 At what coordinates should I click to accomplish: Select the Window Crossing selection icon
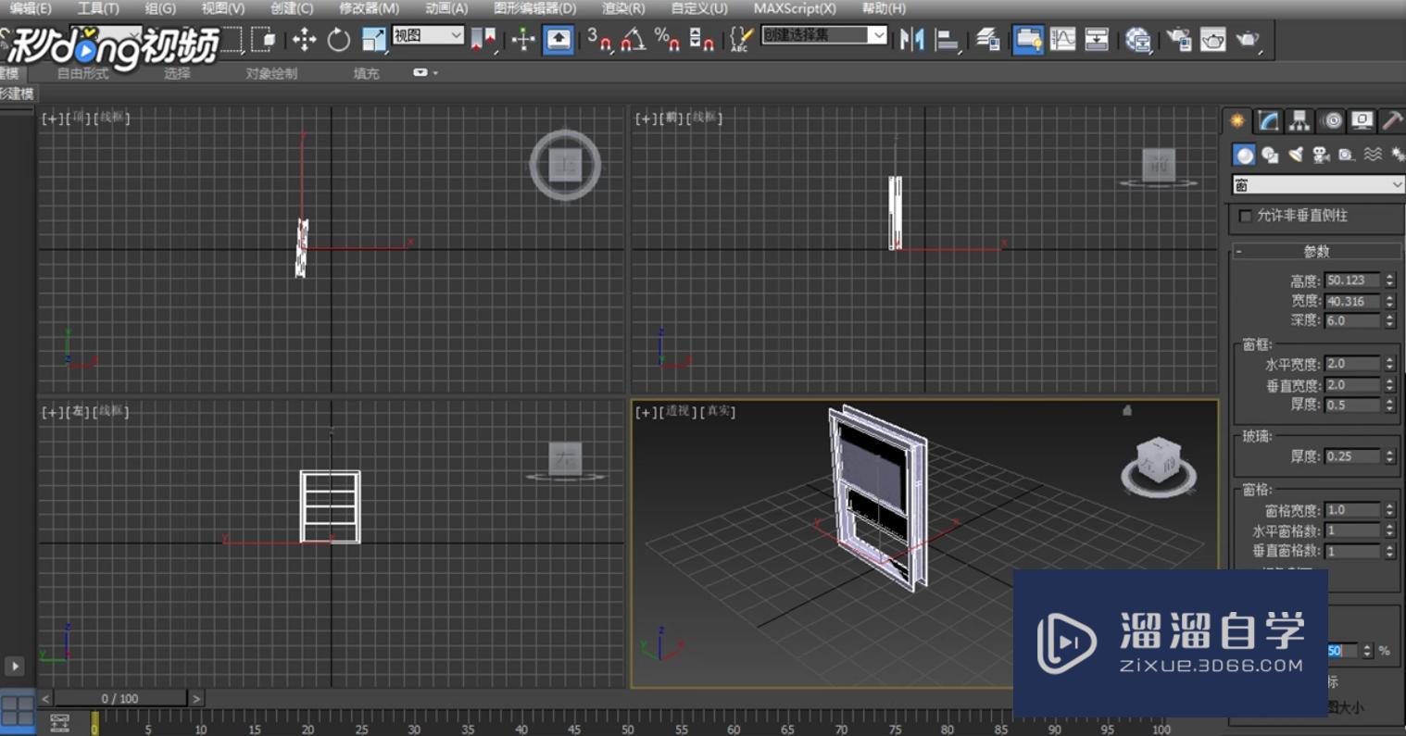[264, 39]
